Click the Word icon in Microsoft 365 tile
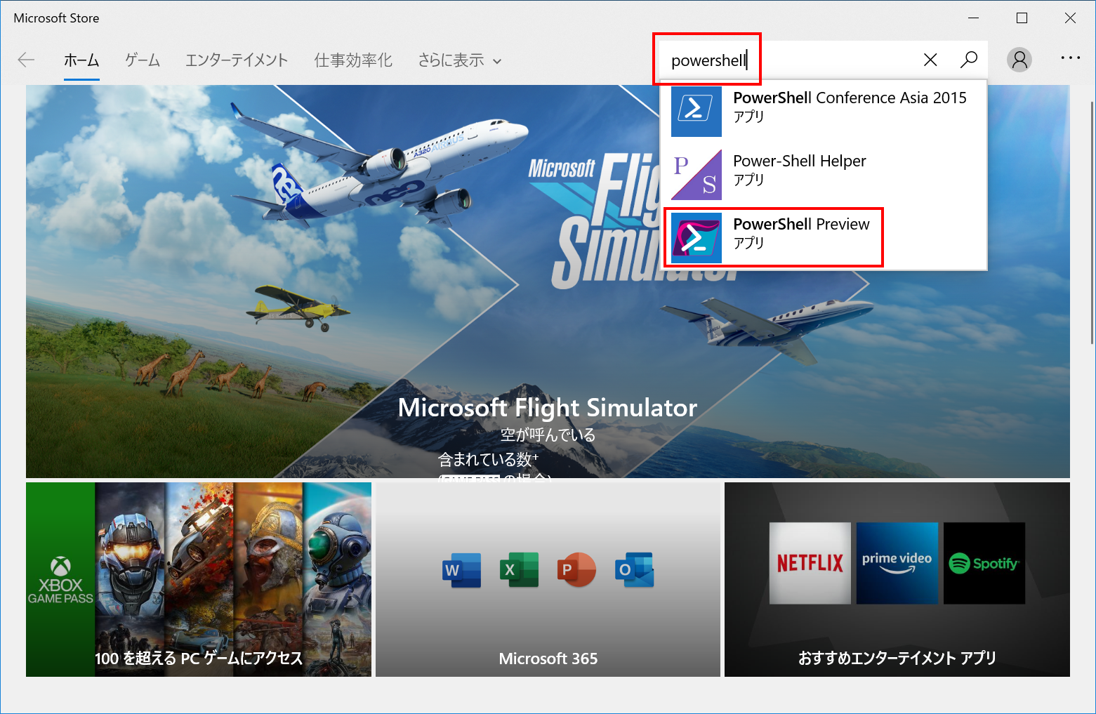The width and height of the screenshot is (1096, 714). pyautogui.click(x=461, y=569)
